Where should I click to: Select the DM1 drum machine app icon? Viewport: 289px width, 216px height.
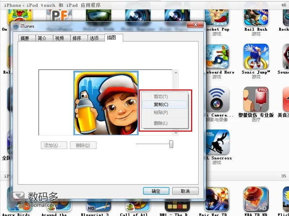[x=177, y=206]
